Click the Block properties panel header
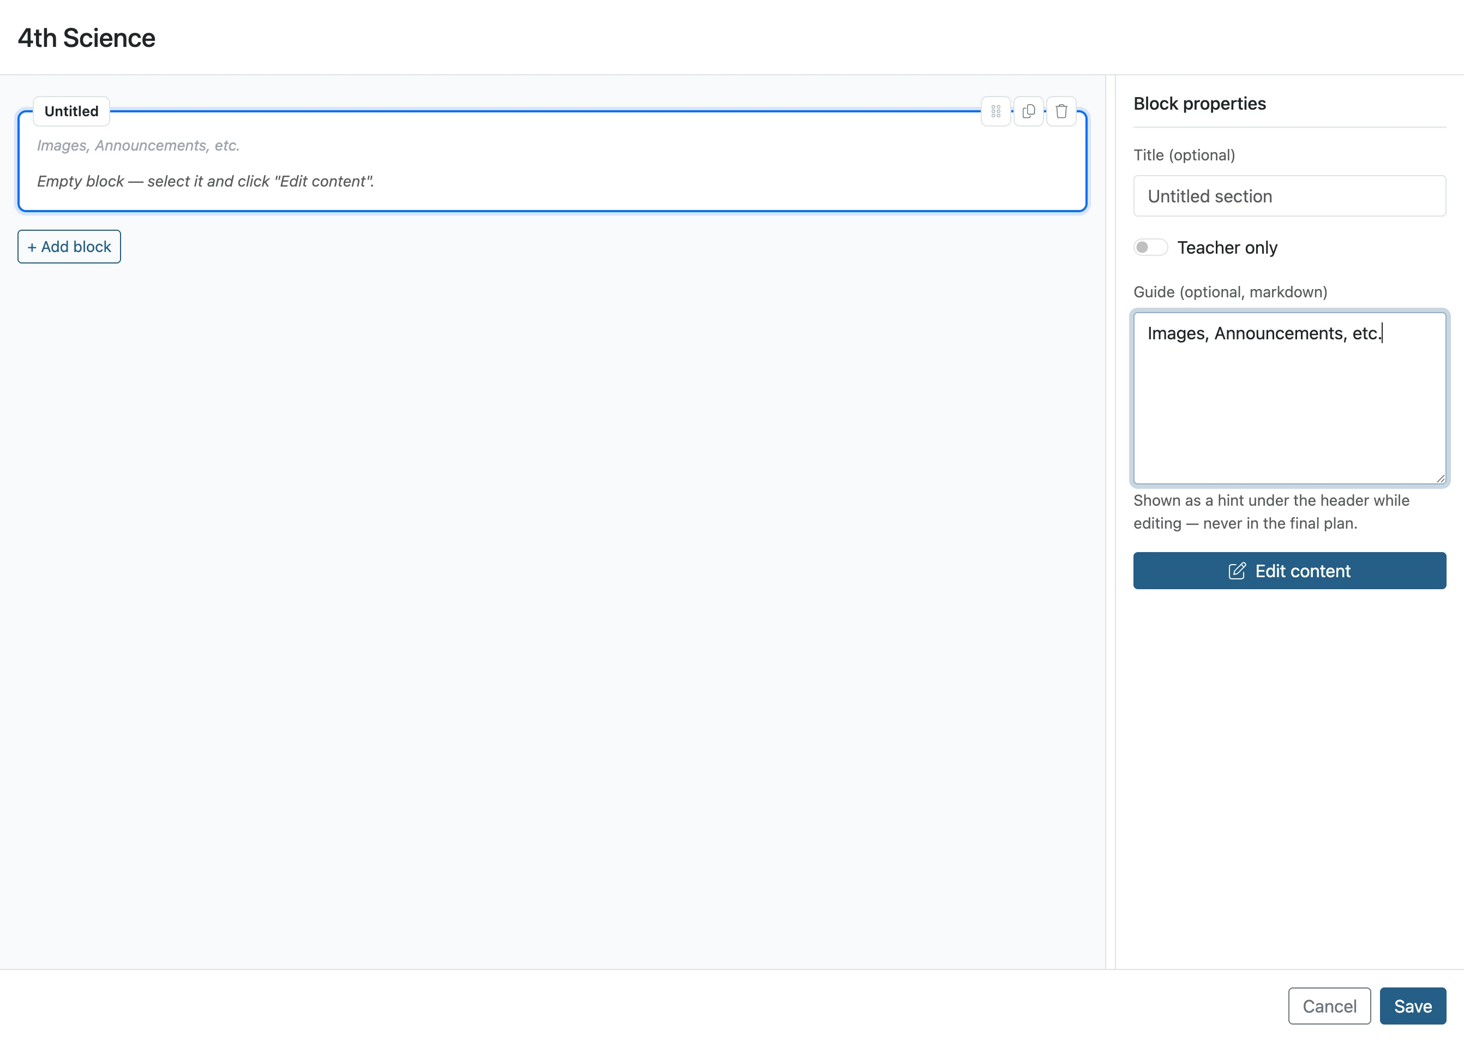This screenshot has height=1042, width=1464. coord(1199,104)
